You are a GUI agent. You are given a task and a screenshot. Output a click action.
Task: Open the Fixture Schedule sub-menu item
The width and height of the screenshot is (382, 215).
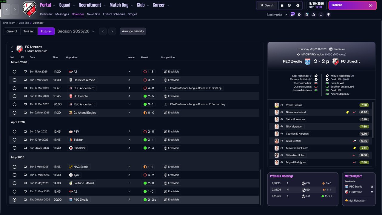tap(114, 14)
